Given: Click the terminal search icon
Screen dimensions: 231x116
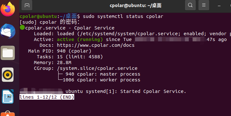Looking at the screenshot, I should 190,5.
